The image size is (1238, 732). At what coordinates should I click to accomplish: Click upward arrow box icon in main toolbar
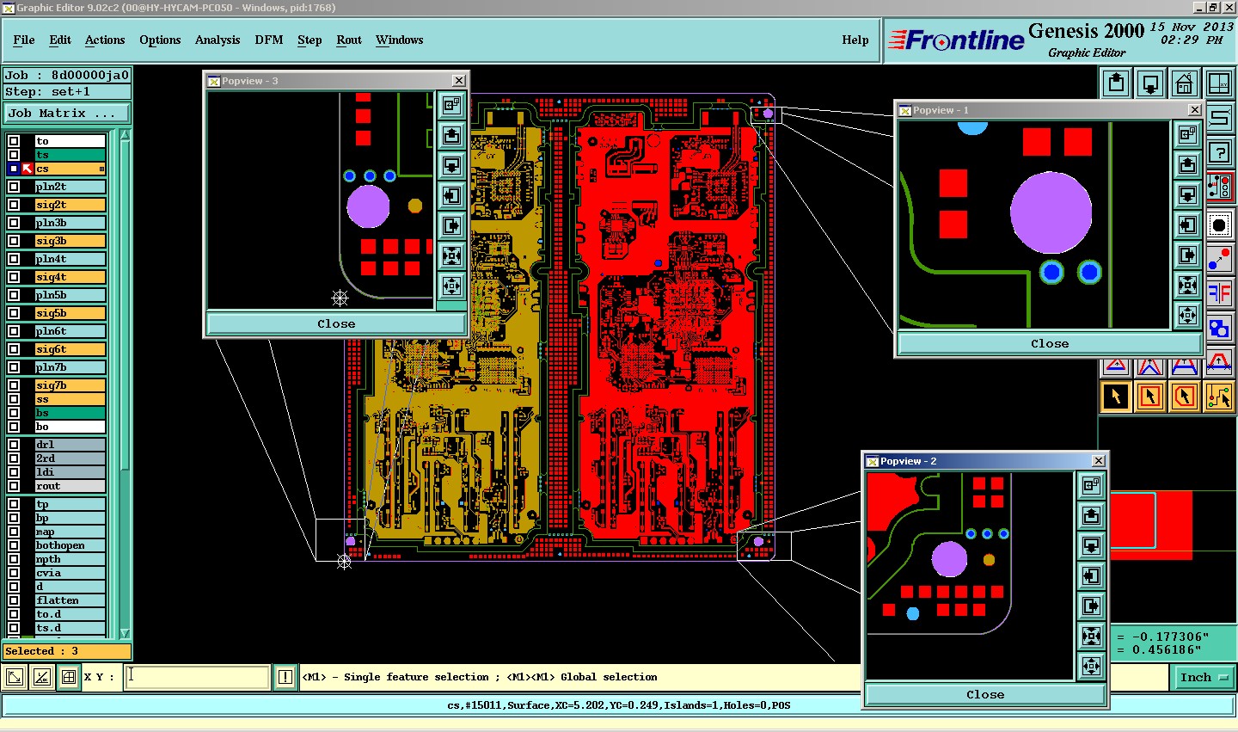point(1116,84)
